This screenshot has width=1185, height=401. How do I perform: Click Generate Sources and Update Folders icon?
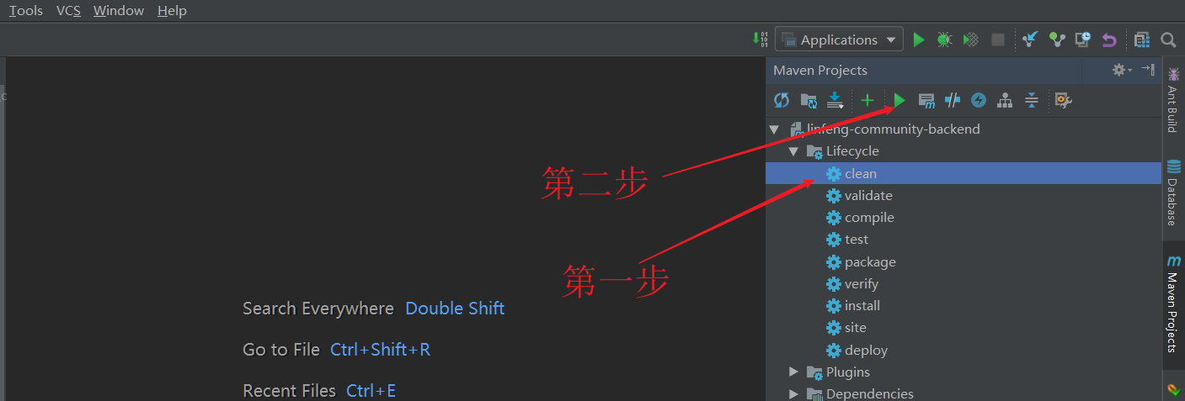[x=809, y=101]
